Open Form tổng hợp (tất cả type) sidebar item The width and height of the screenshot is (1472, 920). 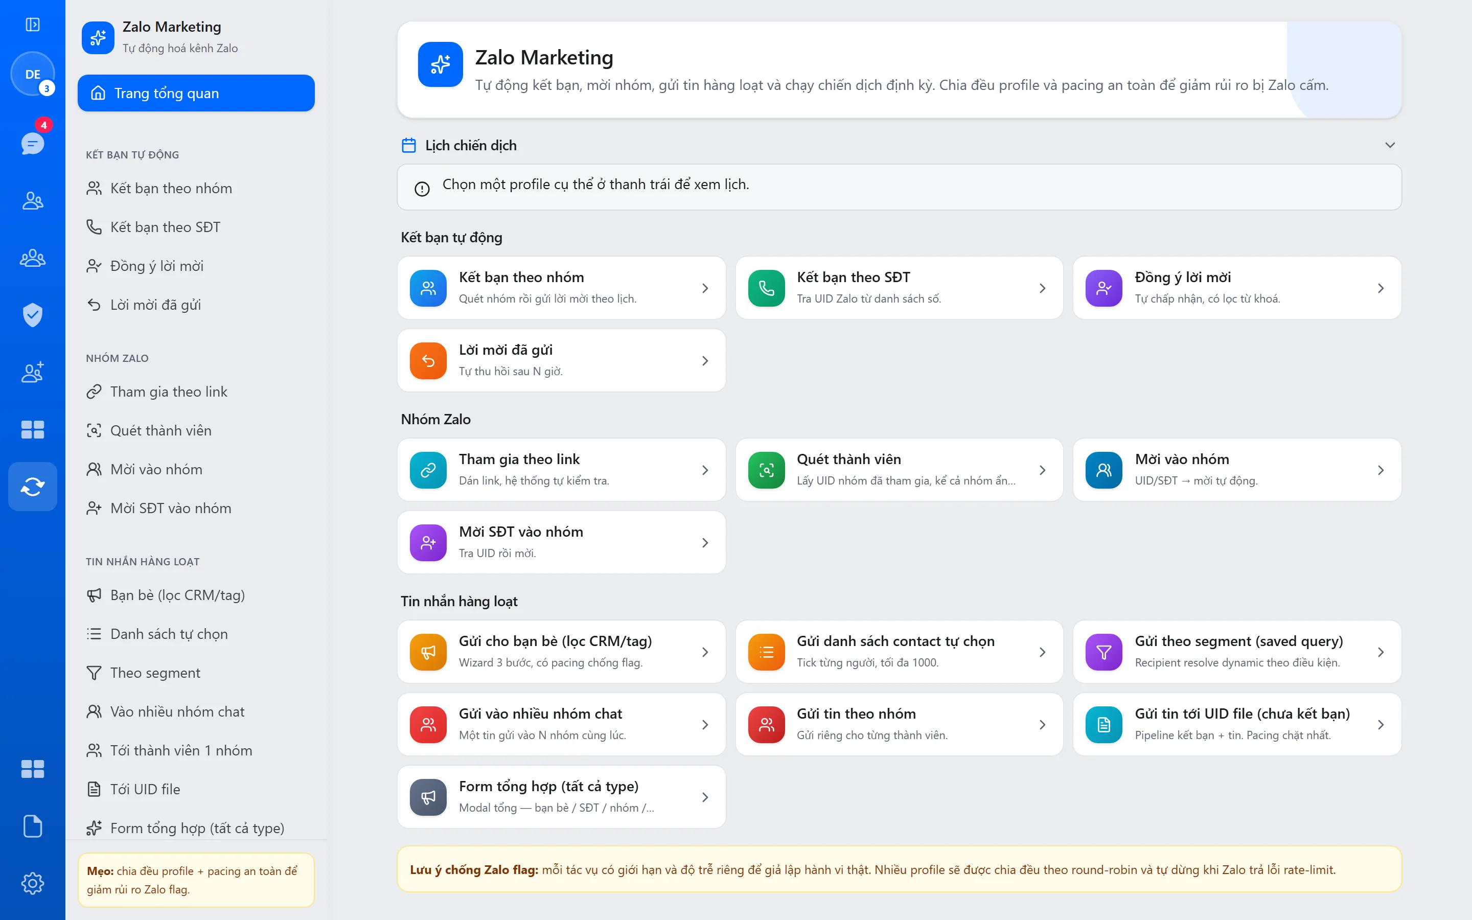point(196,827)
